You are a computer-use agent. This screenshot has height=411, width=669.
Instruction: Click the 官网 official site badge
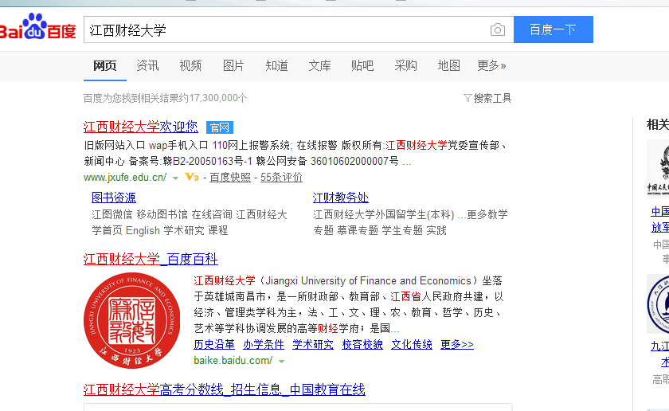pyautogui.click(x=220, y=127)
